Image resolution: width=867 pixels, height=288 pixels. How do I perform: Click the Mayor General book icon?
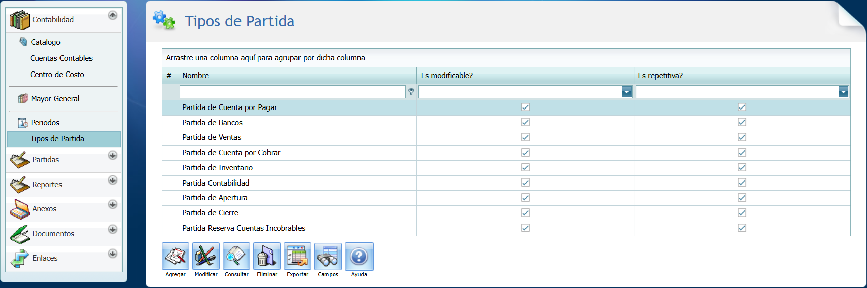click(x=23, y=98)
